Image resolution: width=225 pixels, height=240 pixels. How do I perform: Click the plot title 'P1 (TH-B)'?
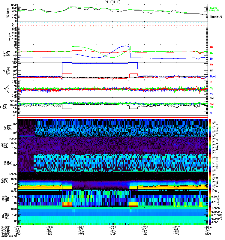point(112,2)
